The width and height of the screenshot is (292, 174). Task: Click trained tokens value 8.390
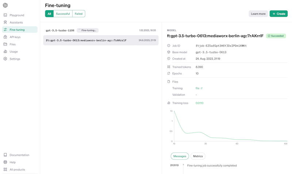[x=199, y=67]
